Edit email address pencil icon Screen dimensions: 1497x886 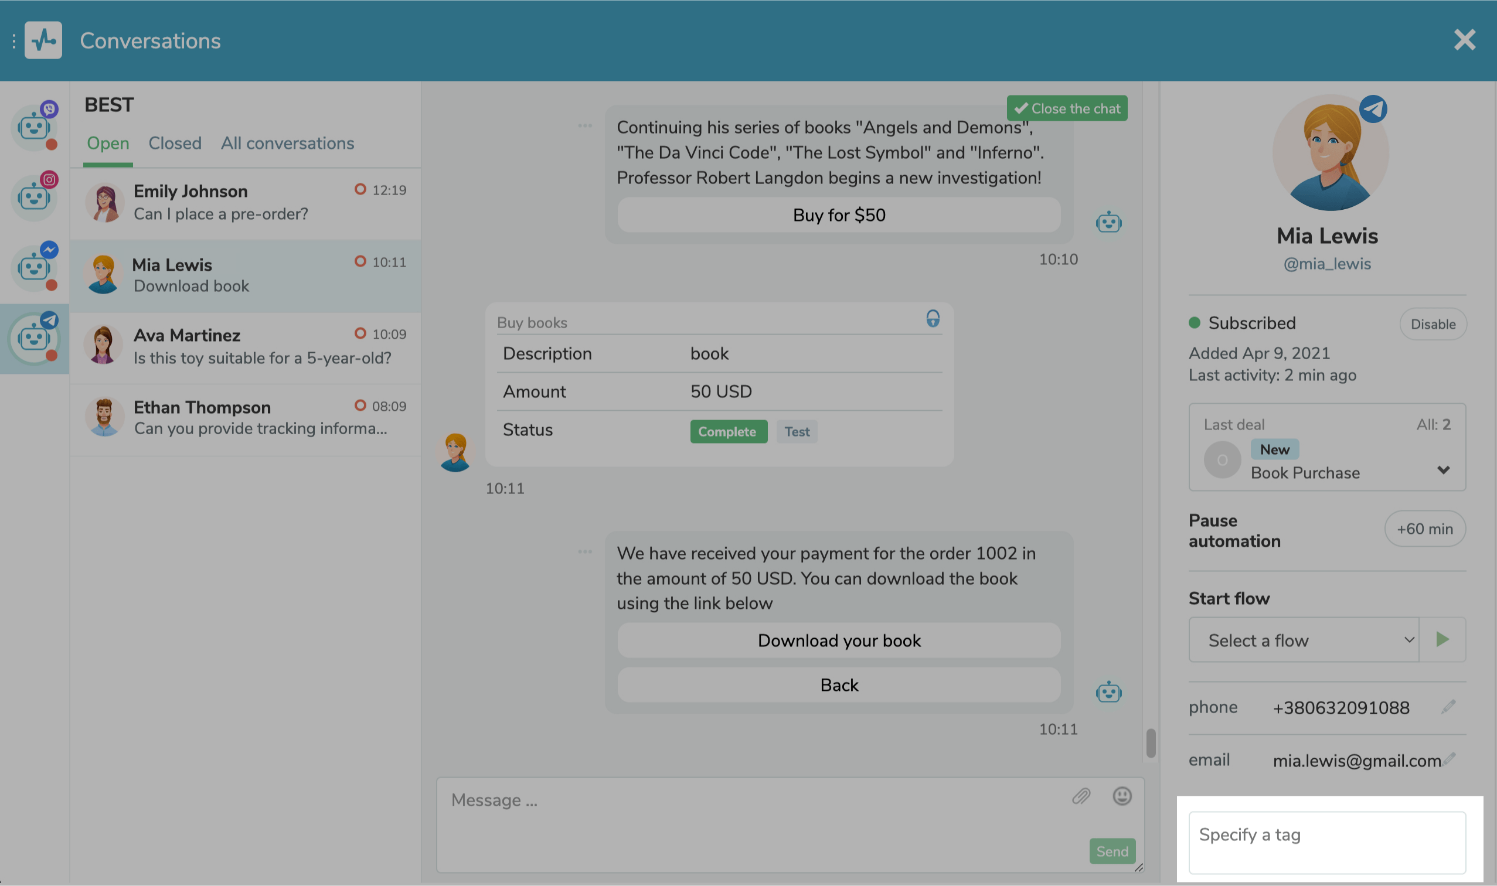point(1450,759)
